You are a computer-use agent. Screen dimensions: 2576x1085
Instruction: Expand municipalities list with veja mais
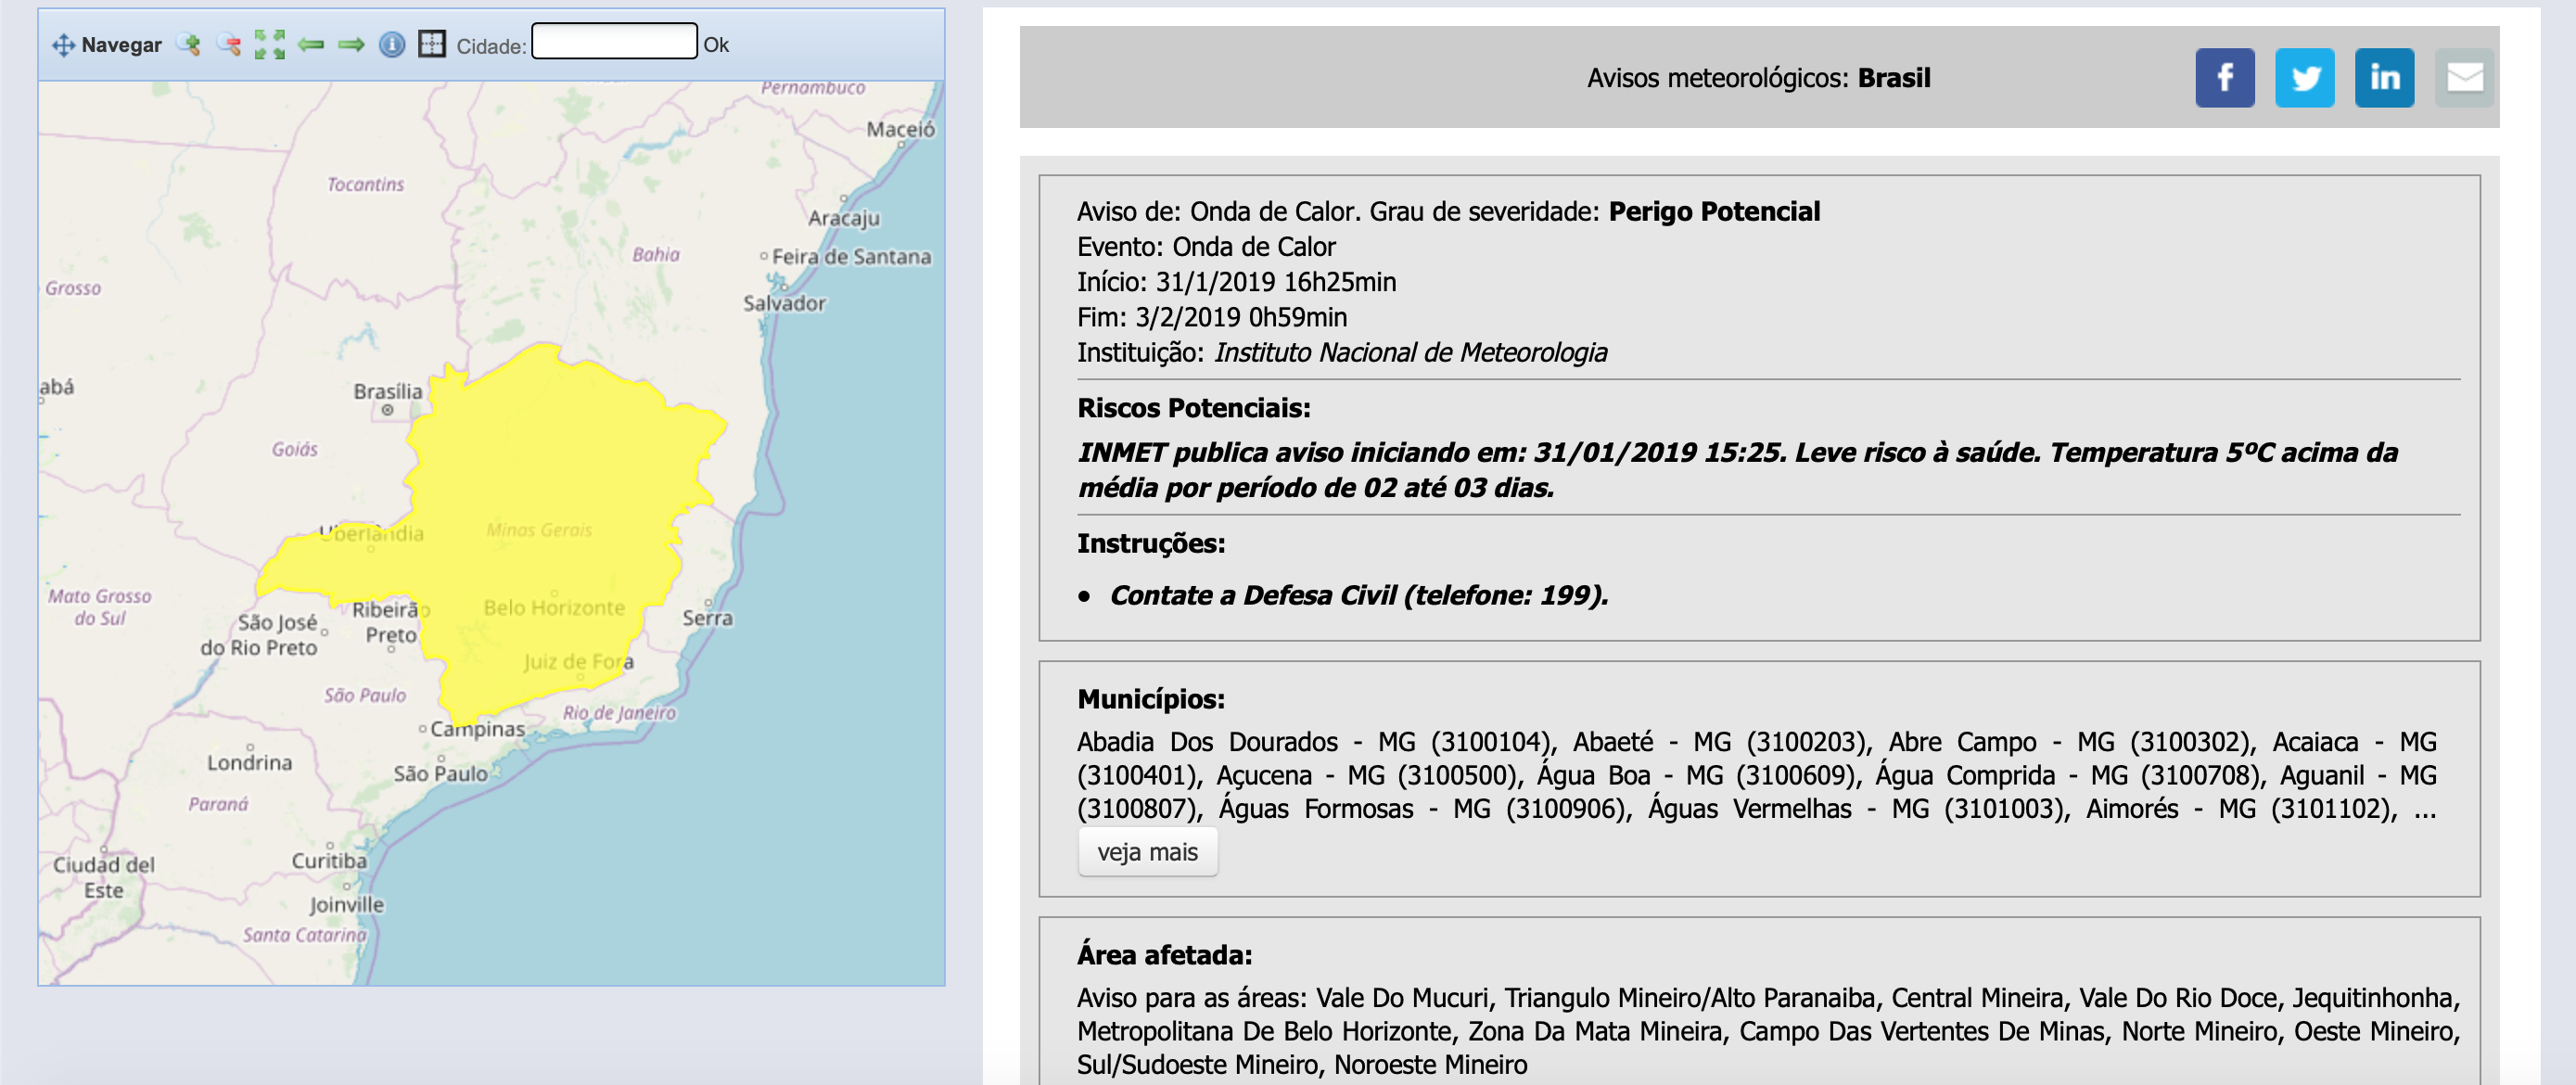pos(1147,852)
